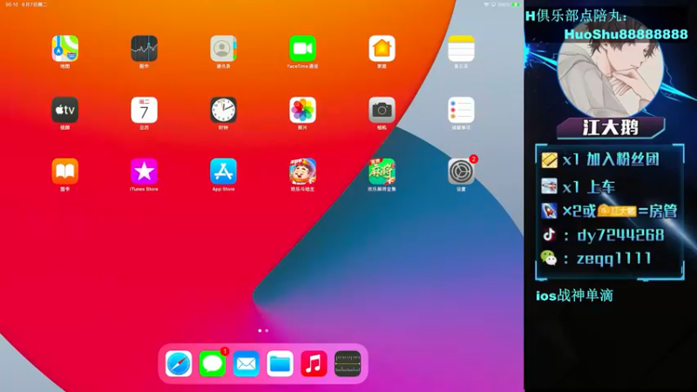Image resolution: width=697 pixels, height=392 pixels.
Task: Open Settings with badge 2
Action: click(x=461, y=171)
